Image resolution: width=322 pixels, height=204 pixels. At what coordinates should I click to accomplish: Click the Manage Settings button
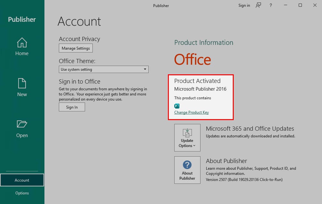tap(76, 48)
